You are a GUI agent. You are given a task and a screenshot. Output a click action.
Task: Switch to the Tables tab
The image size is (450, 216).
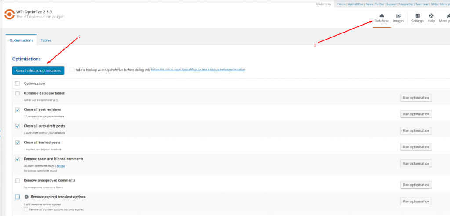click(46, 40)
